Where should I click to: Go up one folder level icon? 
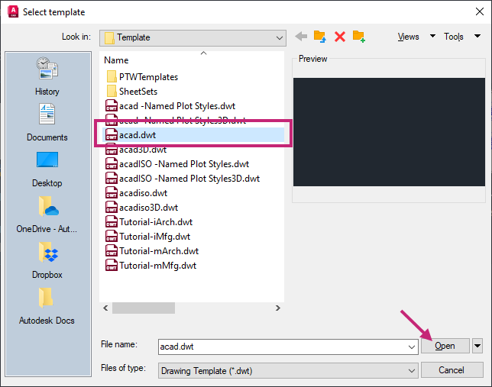coord(320,37)
